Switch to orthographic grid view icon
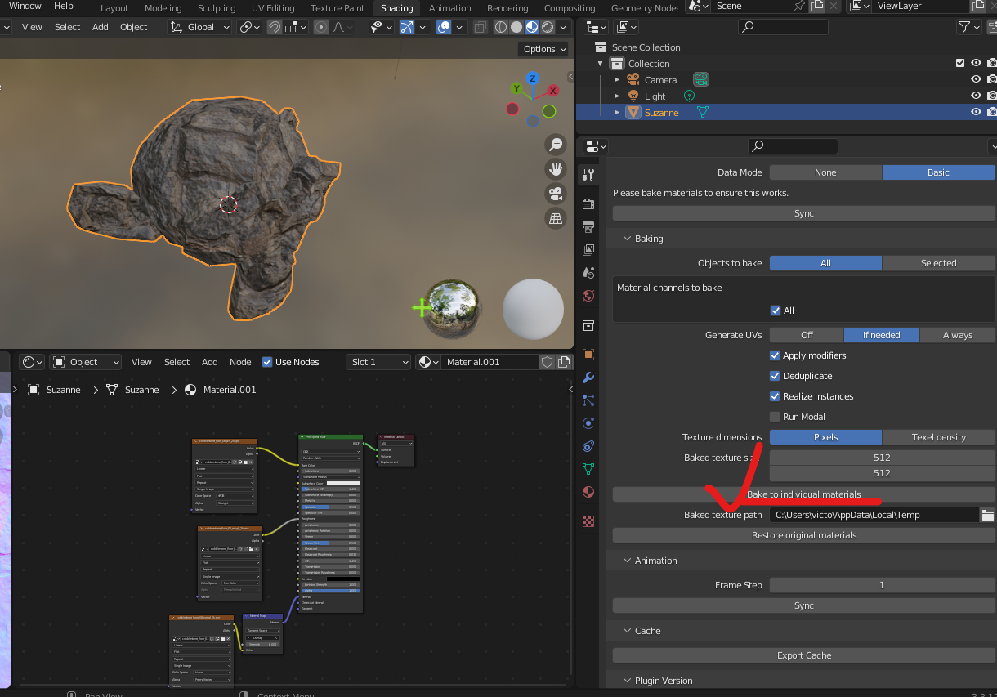 pyautogui.click(x=556, y=218)
